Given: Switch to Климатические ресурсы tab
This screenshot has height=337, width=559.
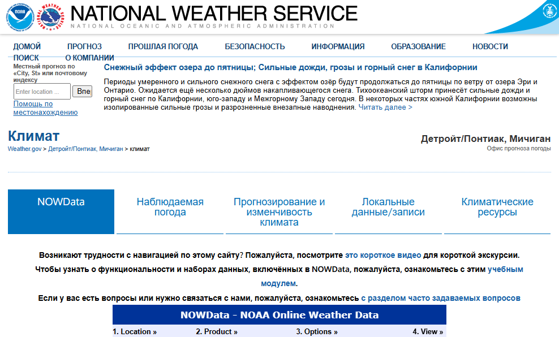Looking at the screenshot, I should pyautogui.click(x=497, y=211).
